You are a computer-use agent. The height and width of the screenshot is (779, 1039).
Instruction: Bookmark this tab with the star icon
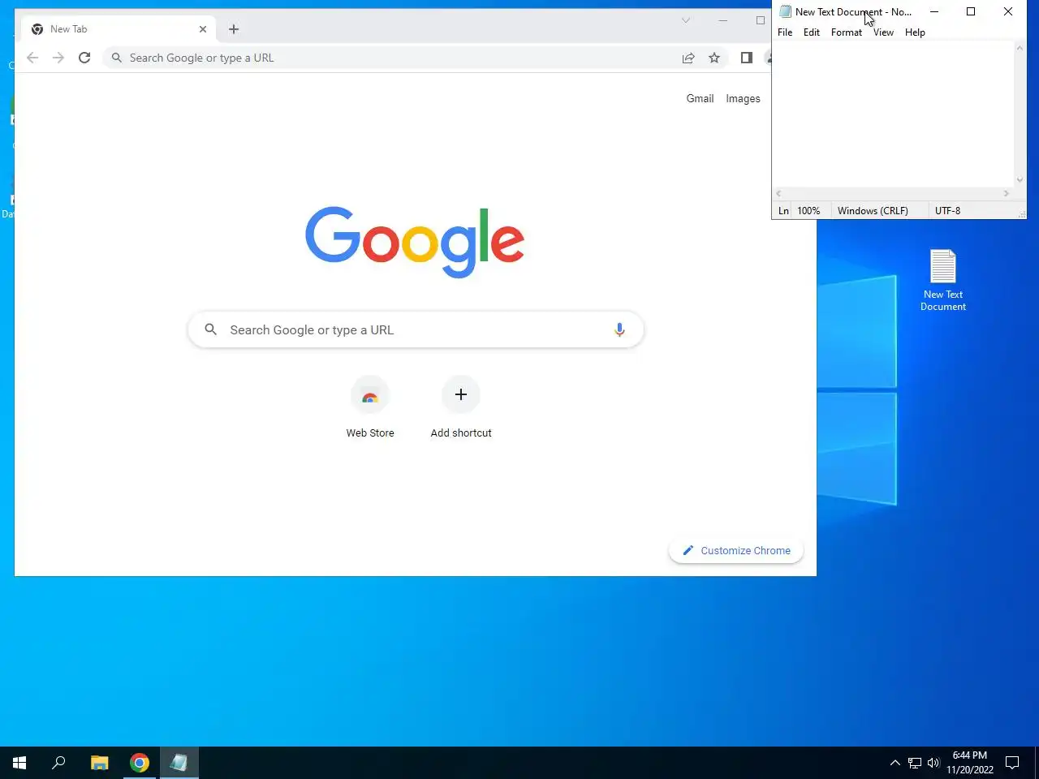pos(714,58)
